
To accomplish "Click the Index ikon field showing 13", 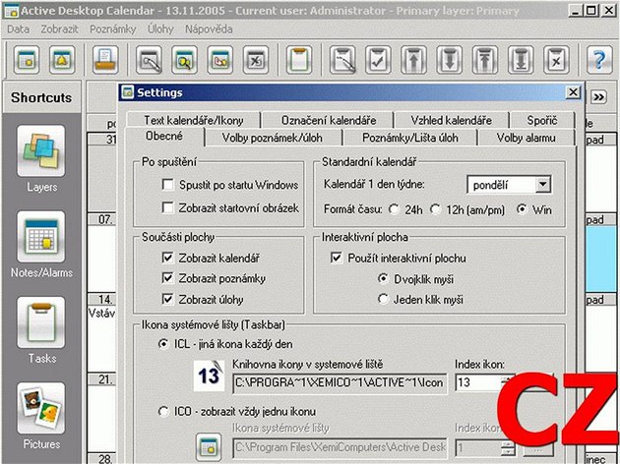I will point(478,382).
